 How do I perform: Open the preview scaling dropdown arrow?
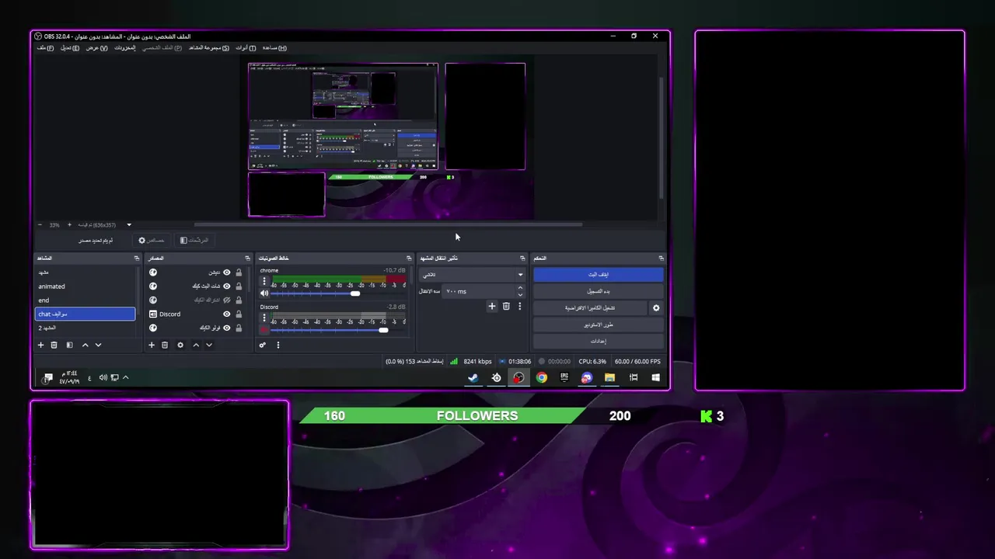(129, 225)
